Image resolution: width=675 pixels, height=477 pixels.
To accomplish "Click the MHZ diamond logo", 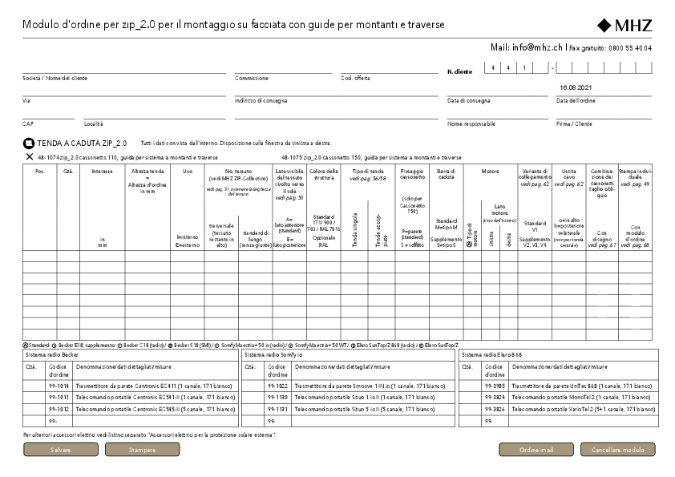I will (x=624, y=25).
